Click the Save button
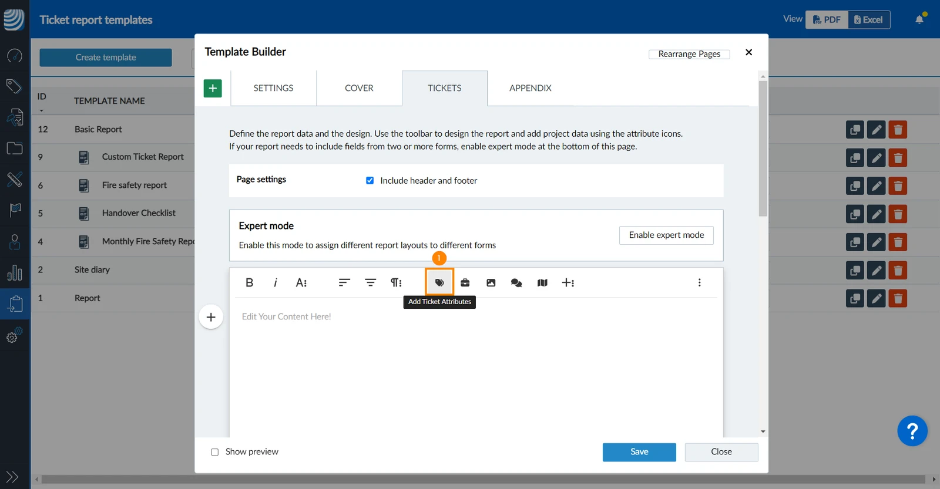The height and width of the screenshot is (489, 940). pos(639,452)
